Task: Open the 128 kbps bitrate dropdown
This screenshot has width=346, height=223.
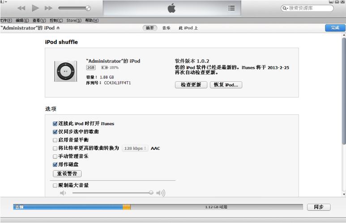Action: click(135, 148)
